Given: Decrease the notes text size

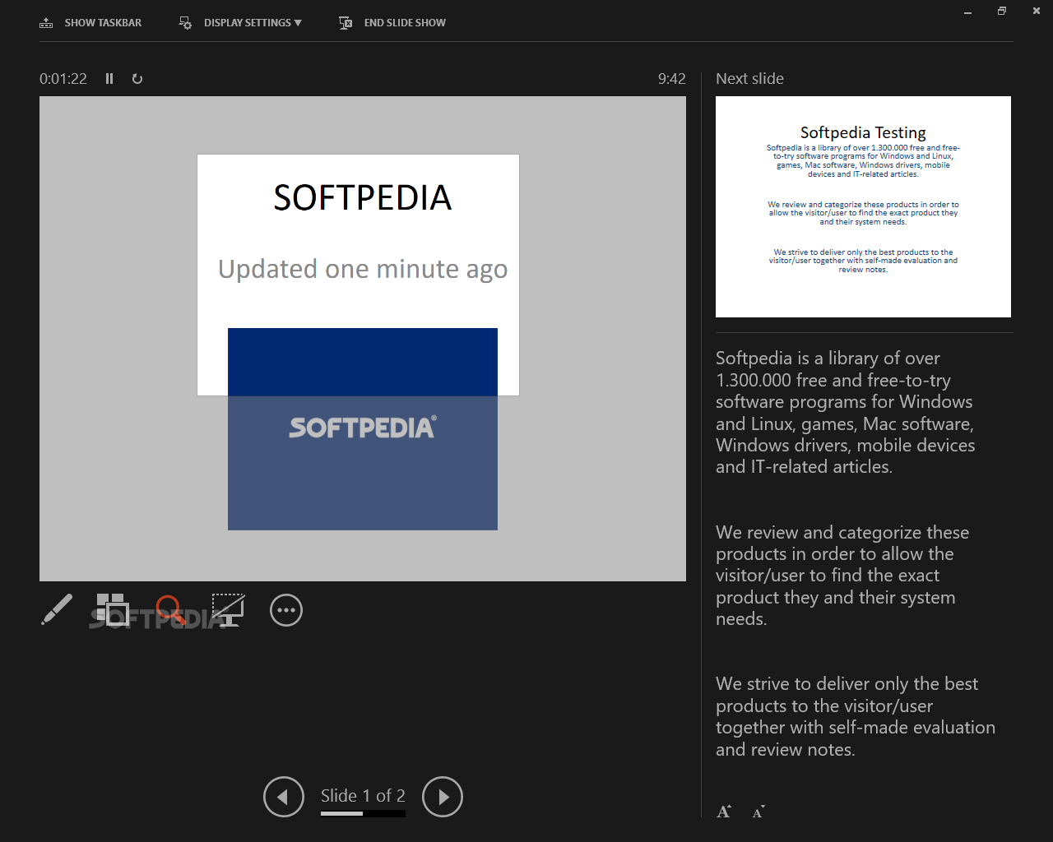Looking at the screenshot, I should [x=758, y=812].
